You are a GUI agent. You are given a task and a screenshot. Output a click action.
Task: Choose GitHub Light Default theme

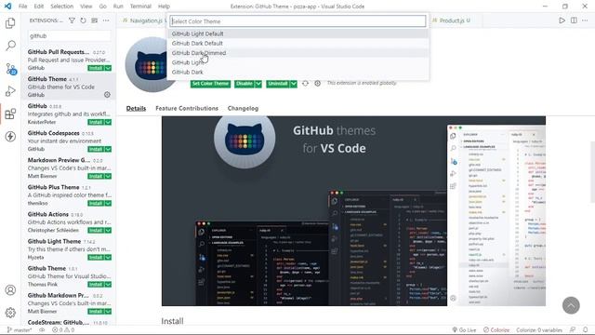click(297, 33)
